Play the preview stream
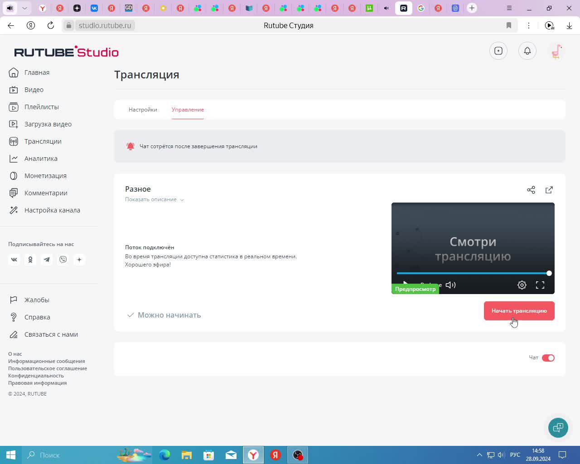Screen dimensions: 580x464 pos(405,284)
